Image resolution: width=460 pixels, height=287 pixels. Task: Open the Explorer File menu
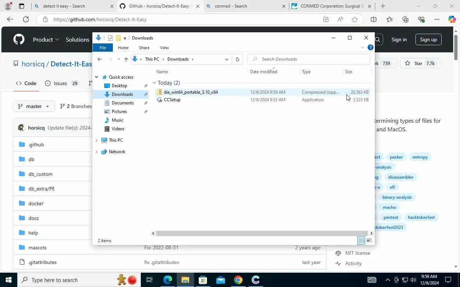tap(103, 47)
